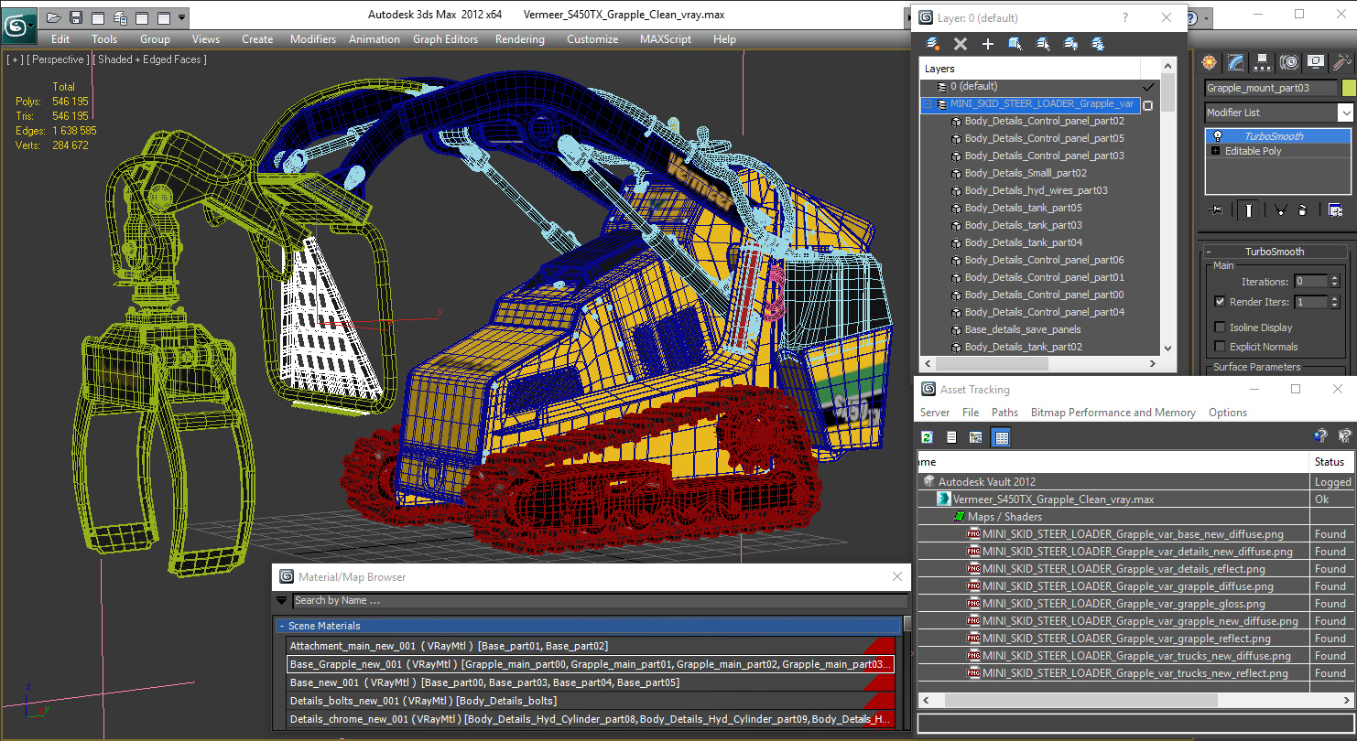This screenshot has height=741, width=1357.
Task: Click Help icon in Asset Tracking toolbar
Action: (x=1319, y=436)
